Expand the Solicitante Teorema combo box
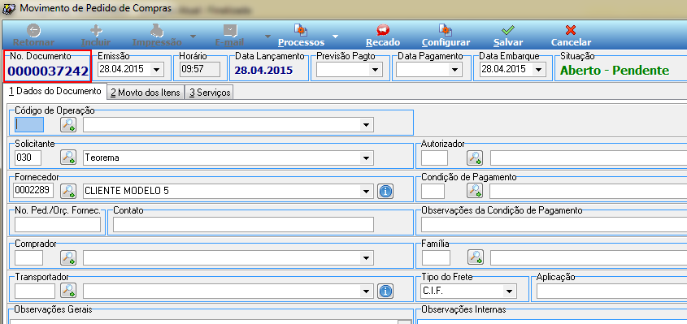The image size is (687, 324). click(x=367, y=158)
